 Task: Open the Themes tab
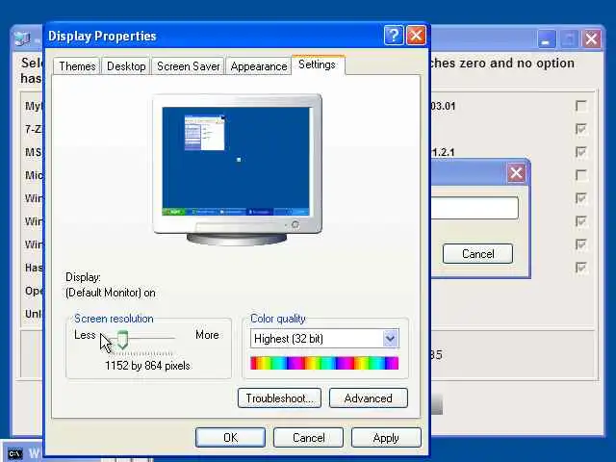[77, 66]
